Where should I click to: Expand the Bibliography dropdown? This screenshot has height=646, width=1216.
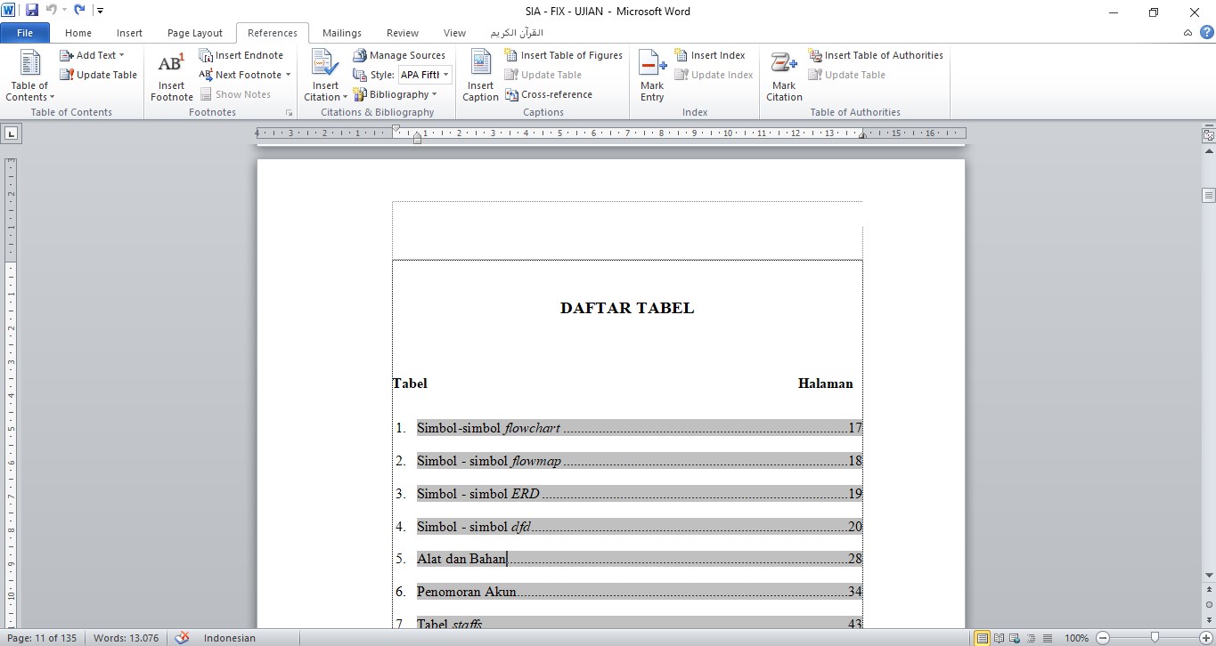pyautogui.click(x=398, y=93)
